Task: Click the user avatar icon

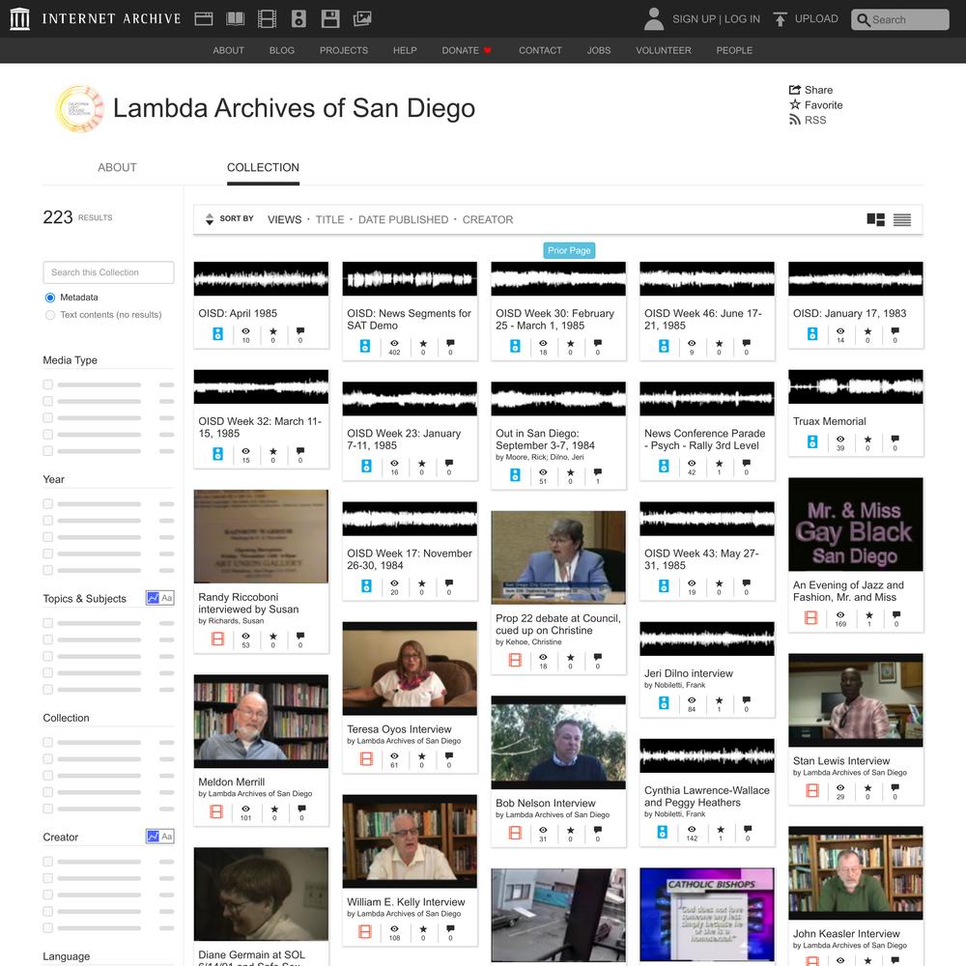Action: (654, 19)
